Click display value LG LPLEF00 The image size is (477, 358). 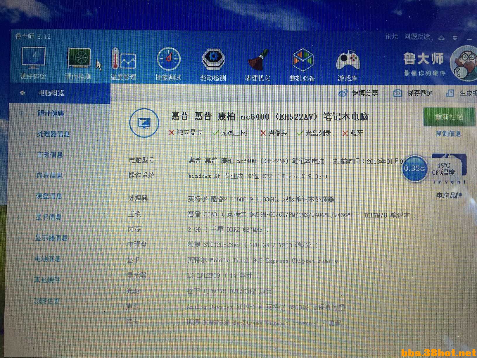223,276
